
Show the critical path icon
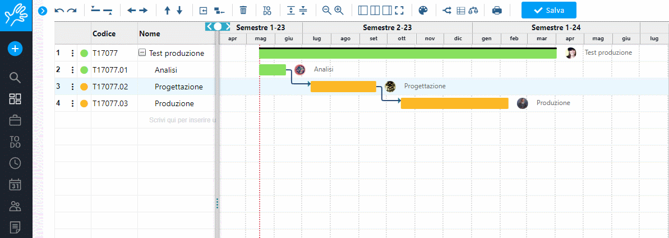tap(447, 10)
